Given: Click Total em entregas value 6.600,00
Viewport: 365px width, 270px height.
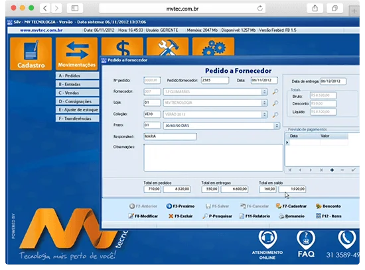Looking at the screenshot, I should (234, 189).
